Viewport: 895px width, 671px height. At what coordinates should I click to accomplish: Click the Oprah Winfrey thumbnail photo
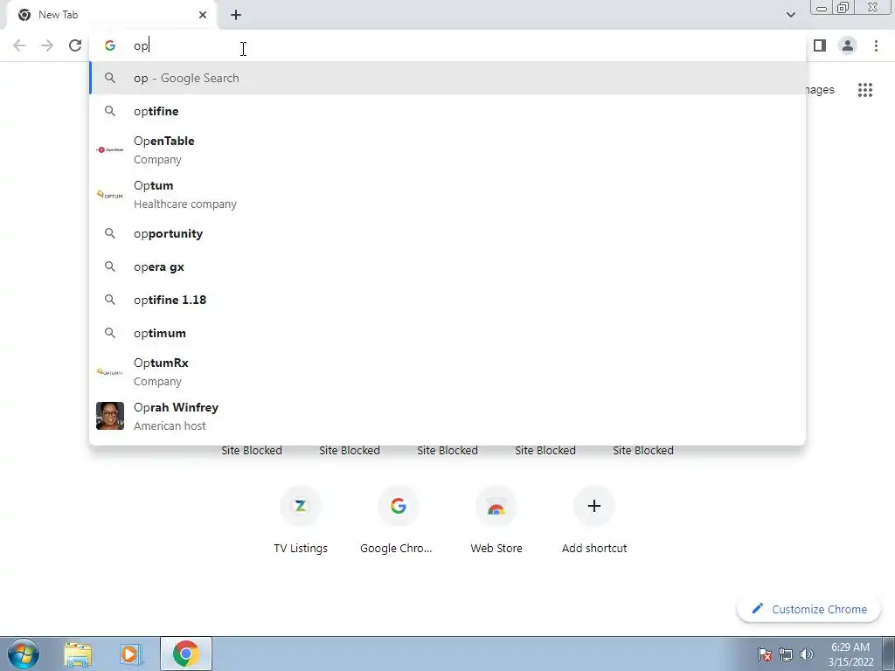pyautogui.click(x=110, y=416)
